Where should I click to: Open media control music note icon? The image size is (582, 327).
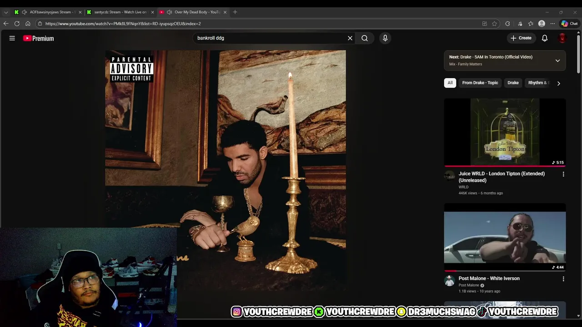pos(520,24)
